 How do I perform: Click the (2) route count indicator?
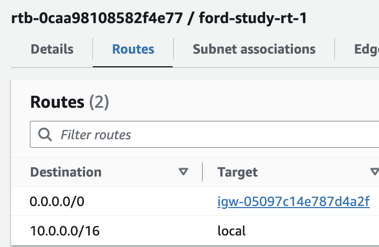(x=99, y=102)
